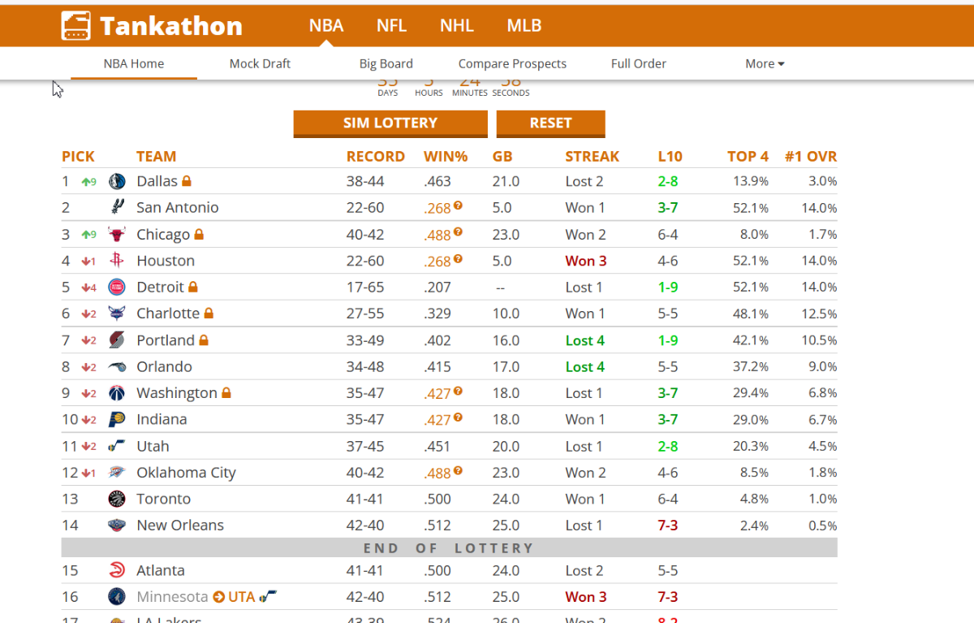The height and width of the screenshot is (623, 974).
Task: Open the Dallas team link
Action: coord(157,181)
